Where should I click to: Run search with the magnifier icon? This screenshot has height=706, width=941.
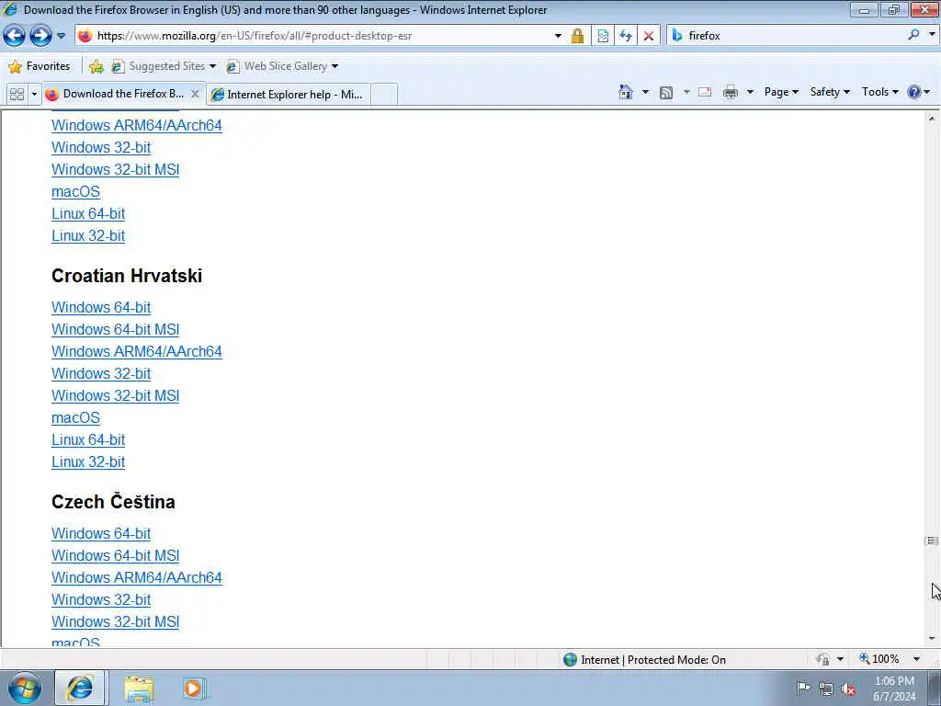[913, 36]
